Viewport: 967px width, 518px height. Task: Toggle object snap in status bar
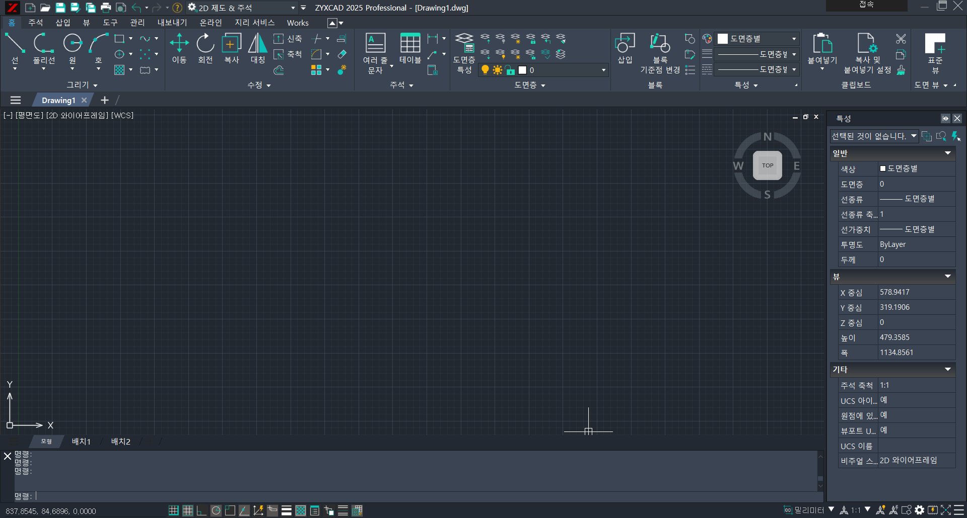point(230,510)
